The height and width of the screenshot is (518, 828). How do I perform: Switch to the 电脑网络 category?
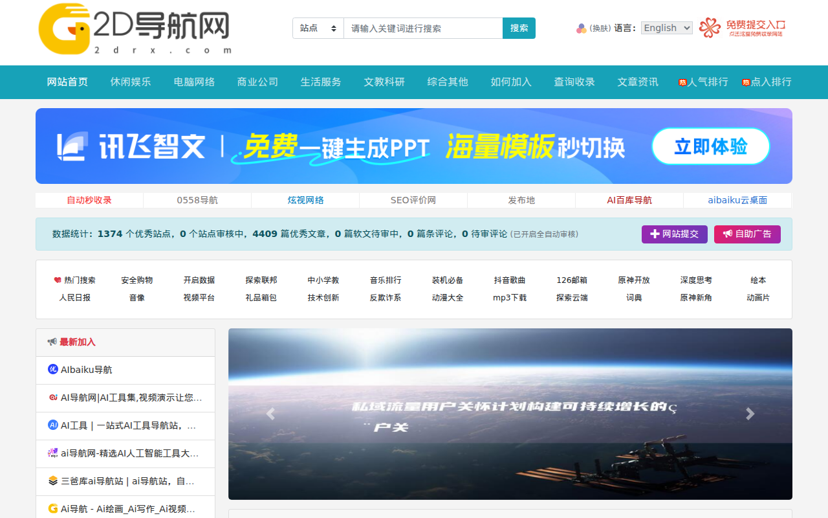[x=194, y=82]
